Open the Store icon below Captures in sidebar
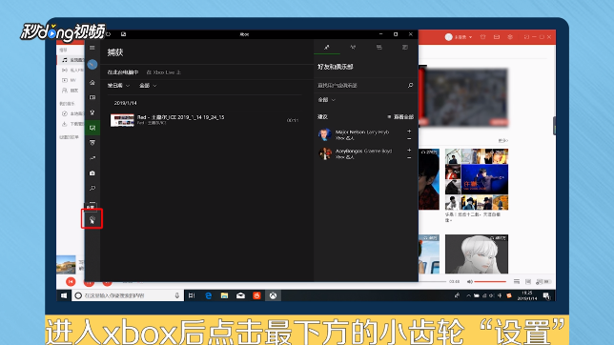 pyautogui.click(x=92, y=143)
